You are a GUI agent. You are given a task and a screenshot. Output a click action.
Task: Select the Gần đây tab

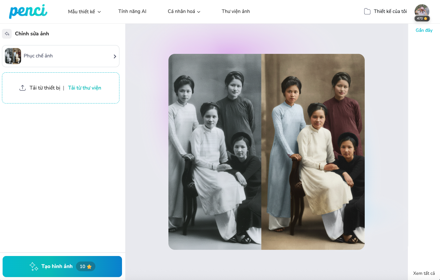coord(424,30)
